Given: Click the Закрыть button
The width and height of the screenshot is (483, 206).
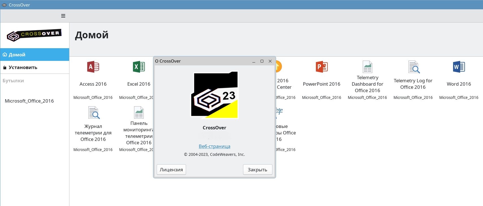Looking at the screenshot, I should click(257, 170).
